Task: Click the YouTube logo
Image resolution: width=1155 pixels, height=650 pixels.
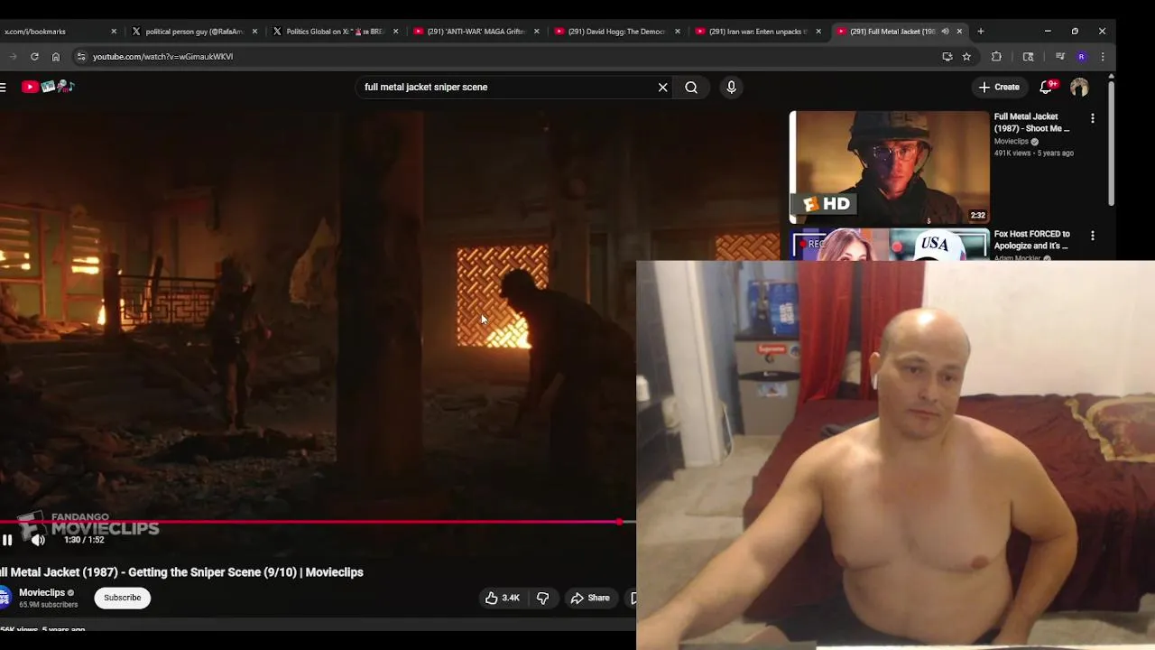Action: [47, 87]
